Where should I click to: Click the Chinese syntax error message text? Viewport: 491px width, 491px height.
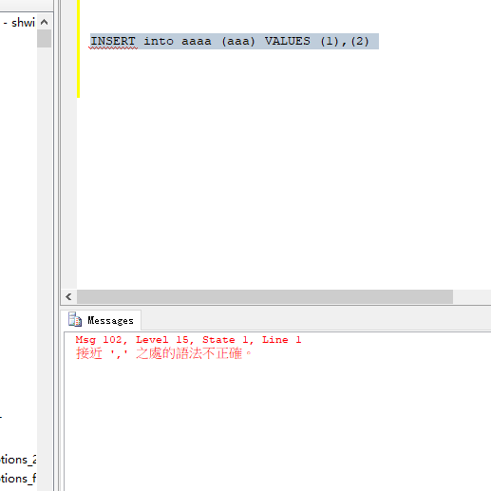[163, 353]
